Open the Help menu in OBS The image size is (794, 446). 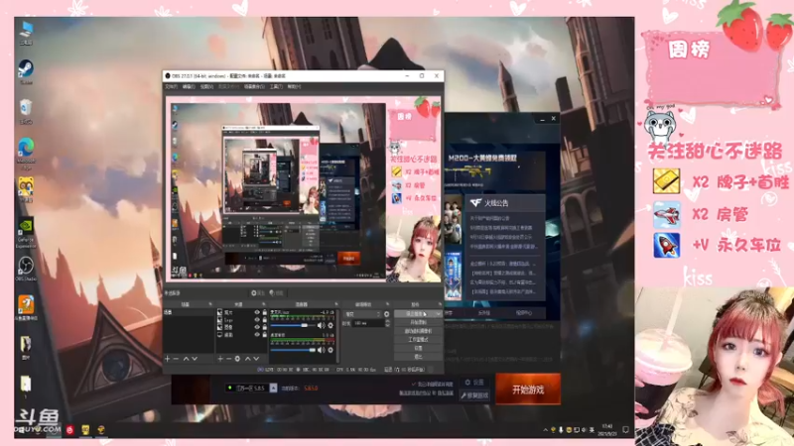pyautogui.click(x=294, y=86)
